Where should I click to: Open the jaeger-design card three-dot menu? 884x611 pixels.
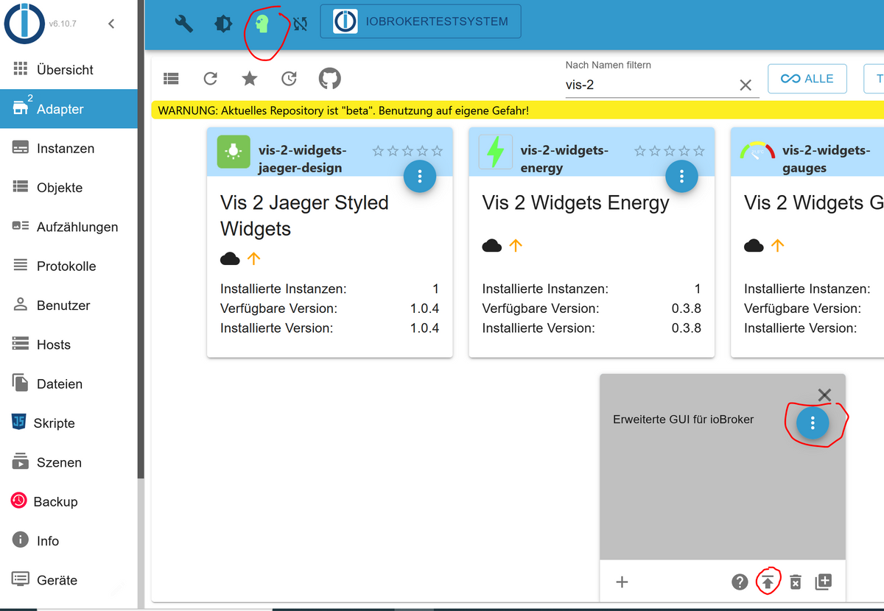click(x=420, y=176)
